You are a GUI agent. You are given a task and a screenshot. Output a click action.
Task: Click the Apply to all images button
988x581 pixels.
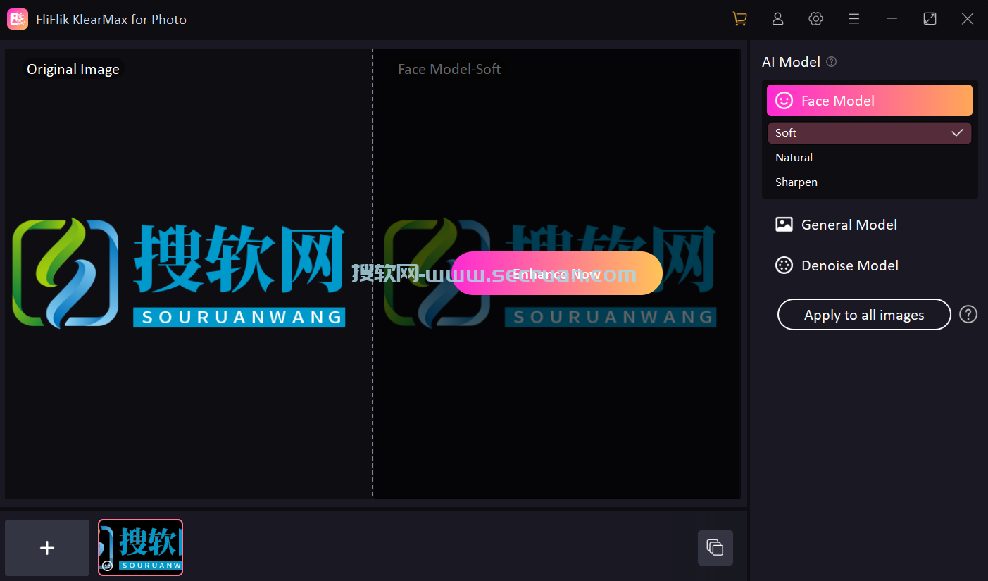tap(864, 315)
